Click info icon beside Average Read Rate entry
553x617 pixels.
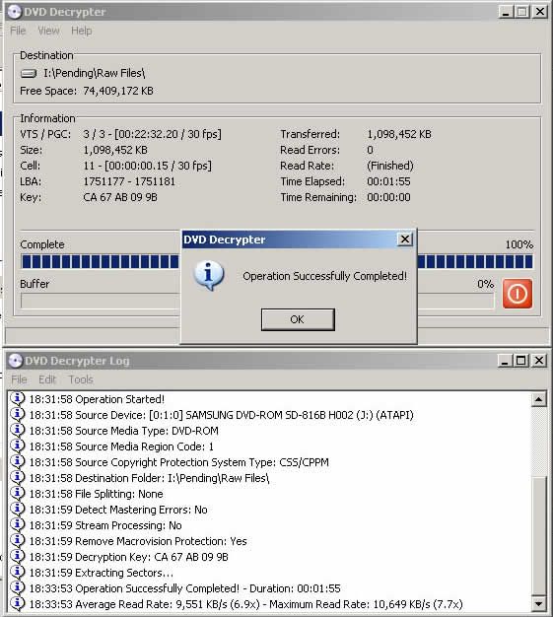pyautogui.click(x=17, y=603)
